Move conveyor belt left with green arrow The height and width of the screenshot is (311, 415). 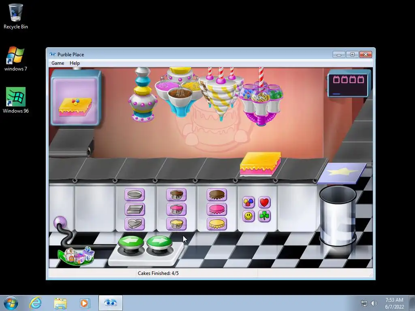[131, 243]
